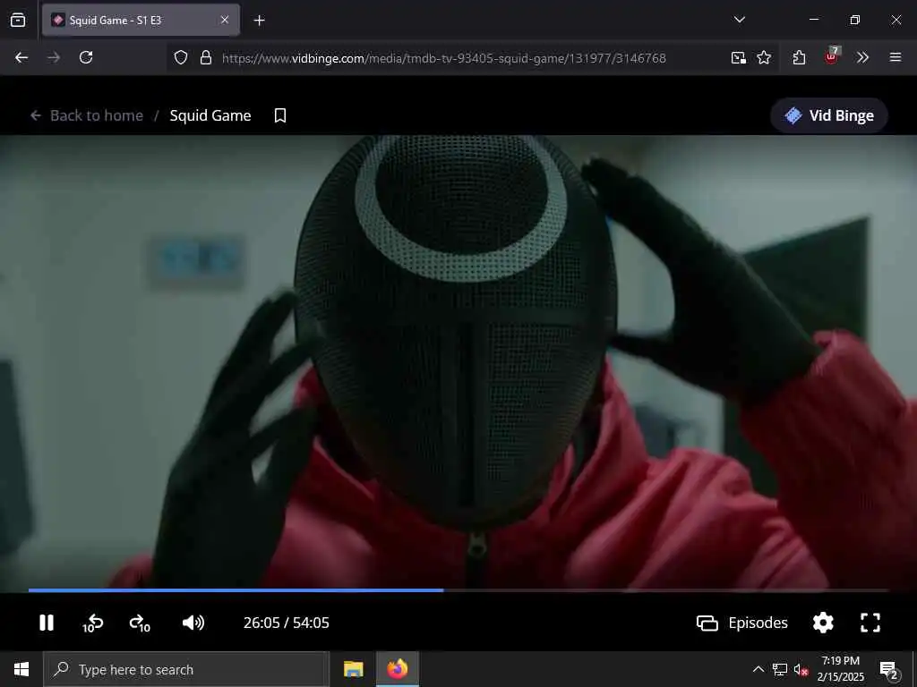Click the 26:05 / 54:05 time display
Viewport: 917px width, 687px height.
coord(286,623)
